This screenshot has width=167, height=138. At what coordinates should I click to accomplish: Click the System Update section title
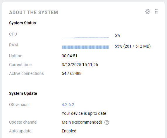pyautogui.click(x=23, y=93)
